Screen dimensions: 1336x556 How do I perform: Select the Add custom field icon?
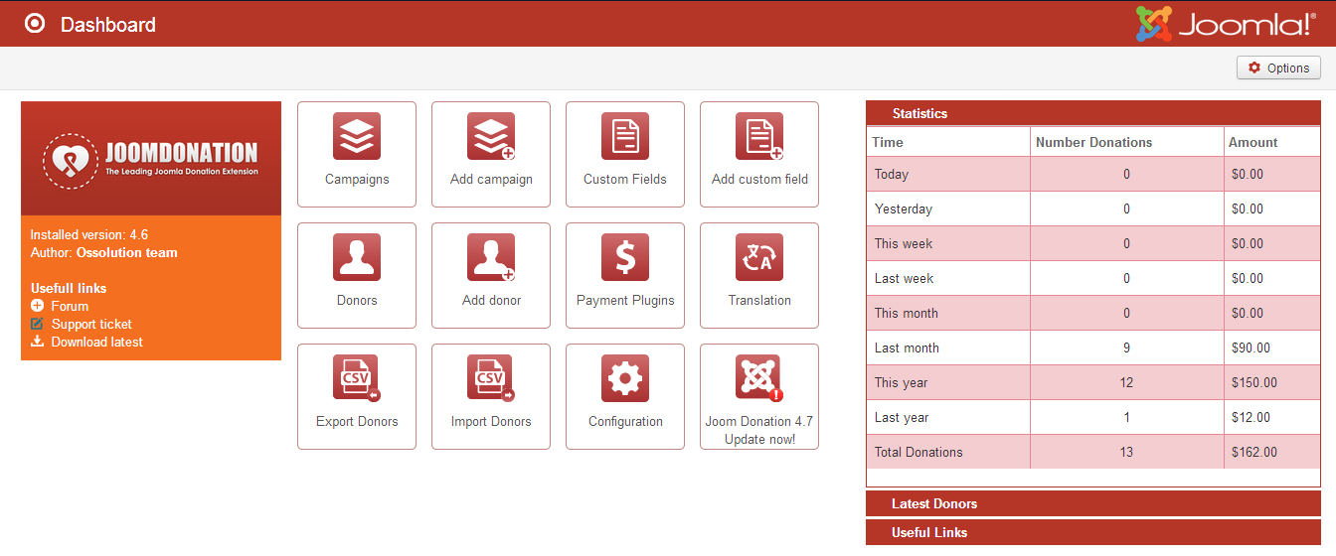pyautogui.click(x=759, y=137)
